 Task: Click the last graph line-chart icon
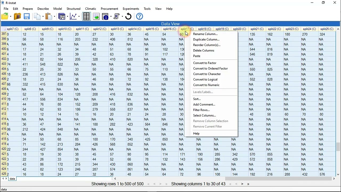[x=74, y=17]
